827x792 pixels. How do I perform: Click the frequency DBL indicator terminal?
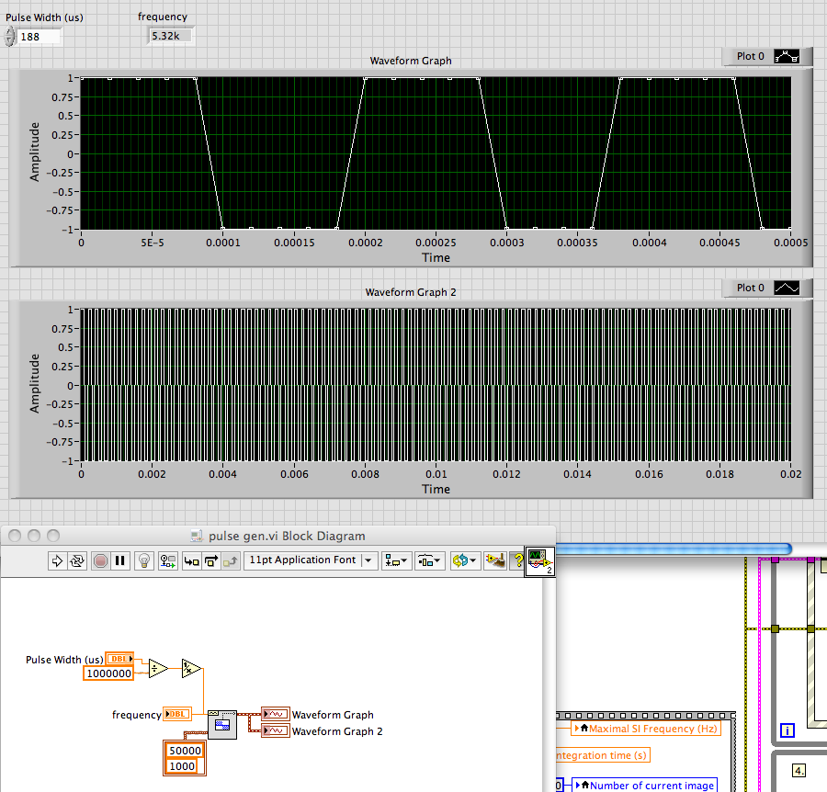coord(176,714)
